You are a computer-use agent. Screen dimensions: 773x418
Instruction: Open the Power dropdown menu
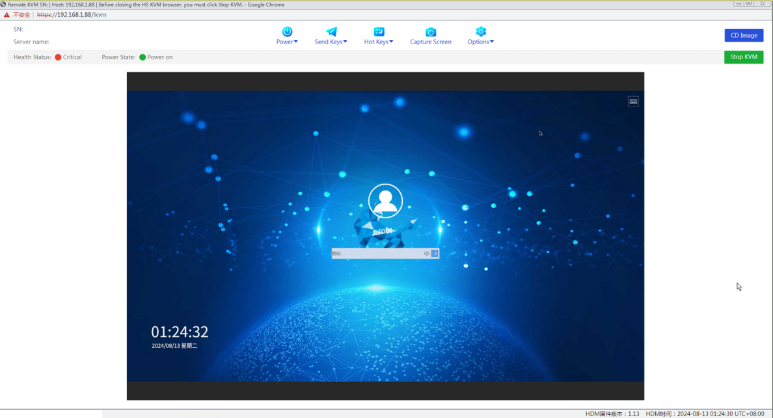coord(287,36)
